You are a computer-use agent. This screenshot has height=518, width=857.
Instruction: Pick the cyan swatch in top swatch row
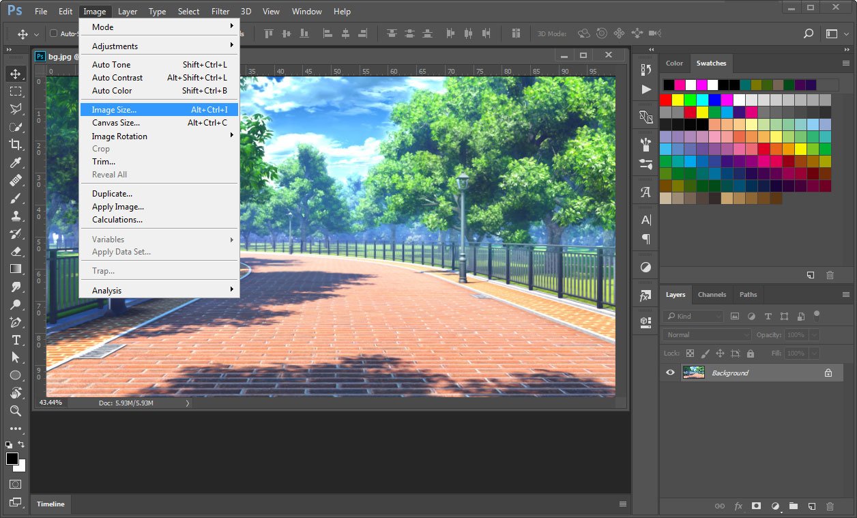pos(703,100)
